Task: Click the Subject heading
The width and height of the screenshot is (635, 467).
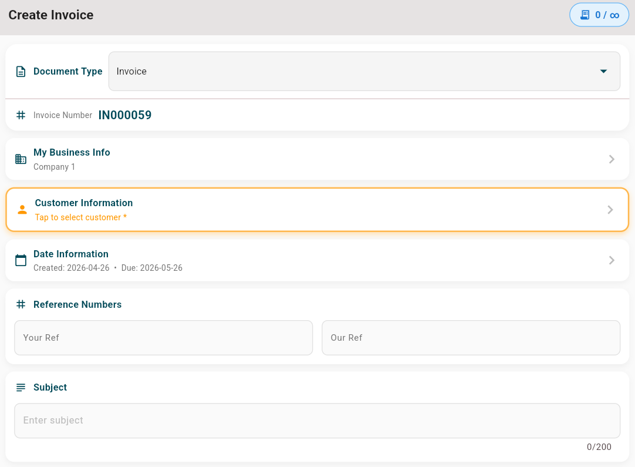Action: [x=50, y=388]
